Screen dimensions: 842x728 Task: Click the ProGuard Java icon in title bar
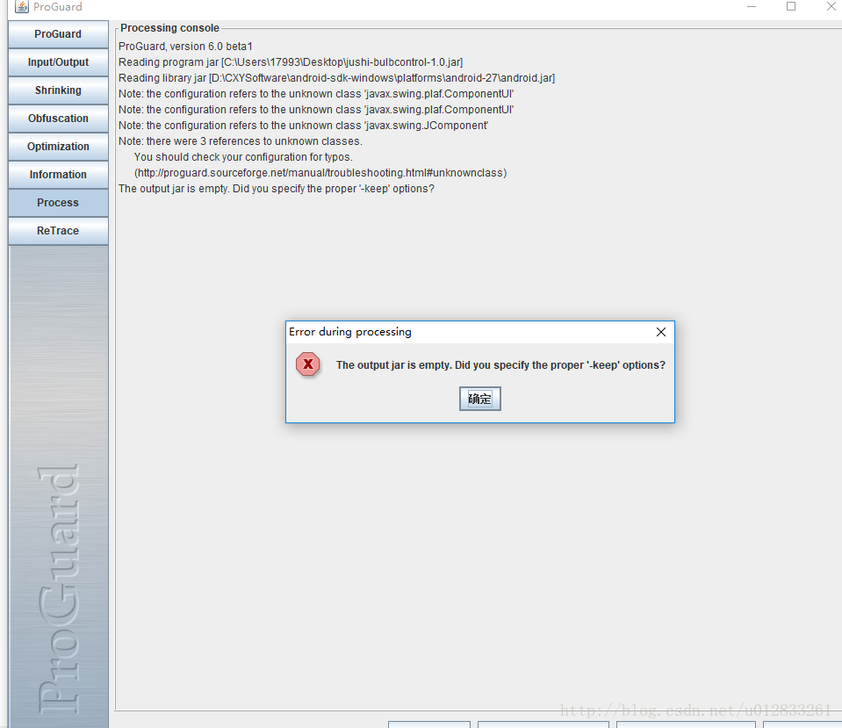[x=21, y=6]
